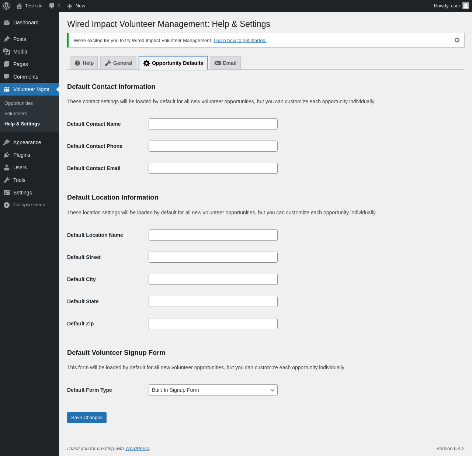Open the Help tab
472x456 pixels.
point(84,63)
